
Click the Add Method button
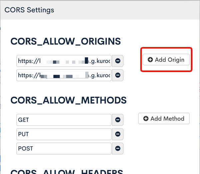coord(164,119)
